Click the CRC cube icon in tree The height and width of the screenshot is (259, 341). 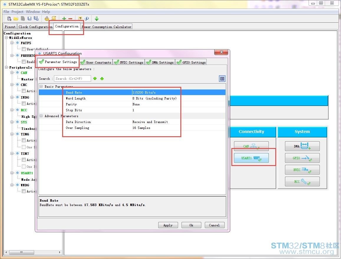coord(17,85)
